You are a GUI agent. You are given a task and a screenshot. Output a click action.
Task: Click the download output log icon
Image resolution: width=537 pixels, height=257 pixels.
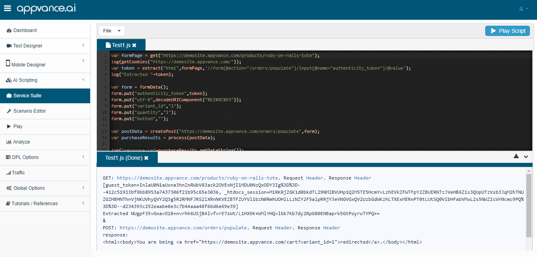tap(516, 156)
